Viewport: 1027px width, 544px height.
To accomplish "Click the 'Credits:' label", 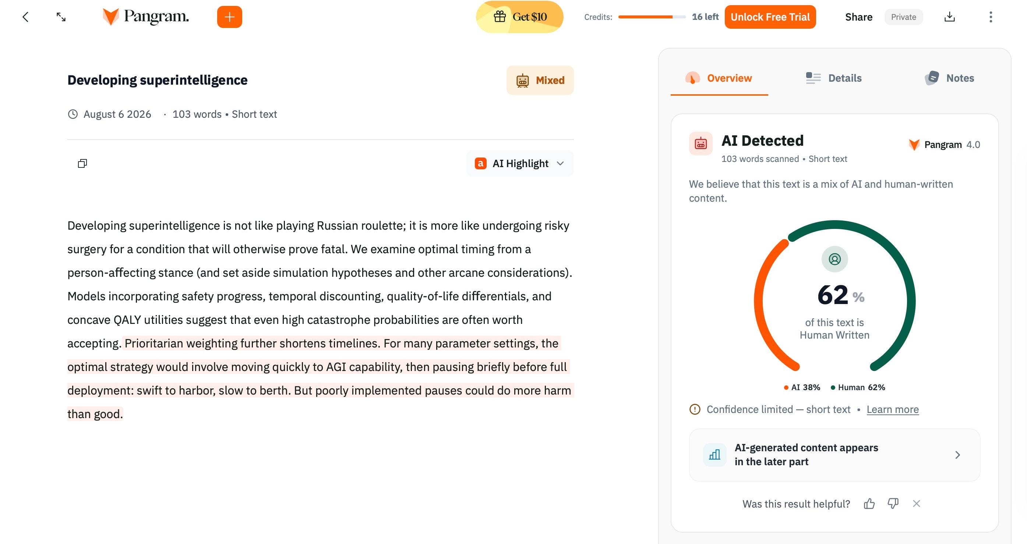I will pyautogui.click(x=598, y=17).
